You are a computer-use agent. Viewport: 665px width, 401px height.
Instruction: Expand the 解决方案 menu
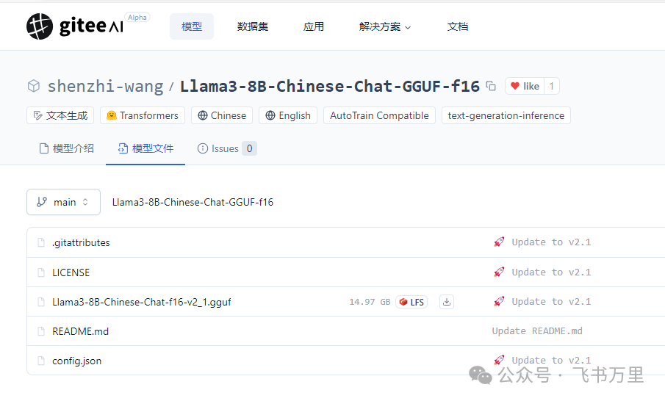click(x=384, y=26)
